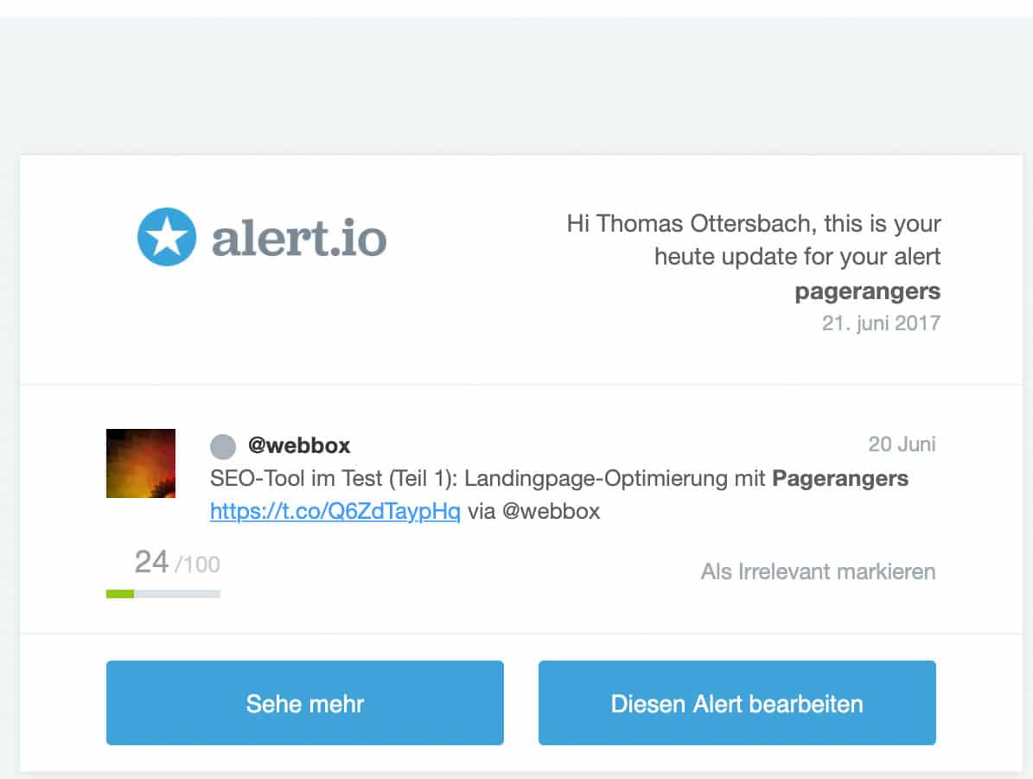The height and width of the screenshot is (779, 1033).
Task: Click the green filled part of the score bar
Action: [x=120, y=594]
